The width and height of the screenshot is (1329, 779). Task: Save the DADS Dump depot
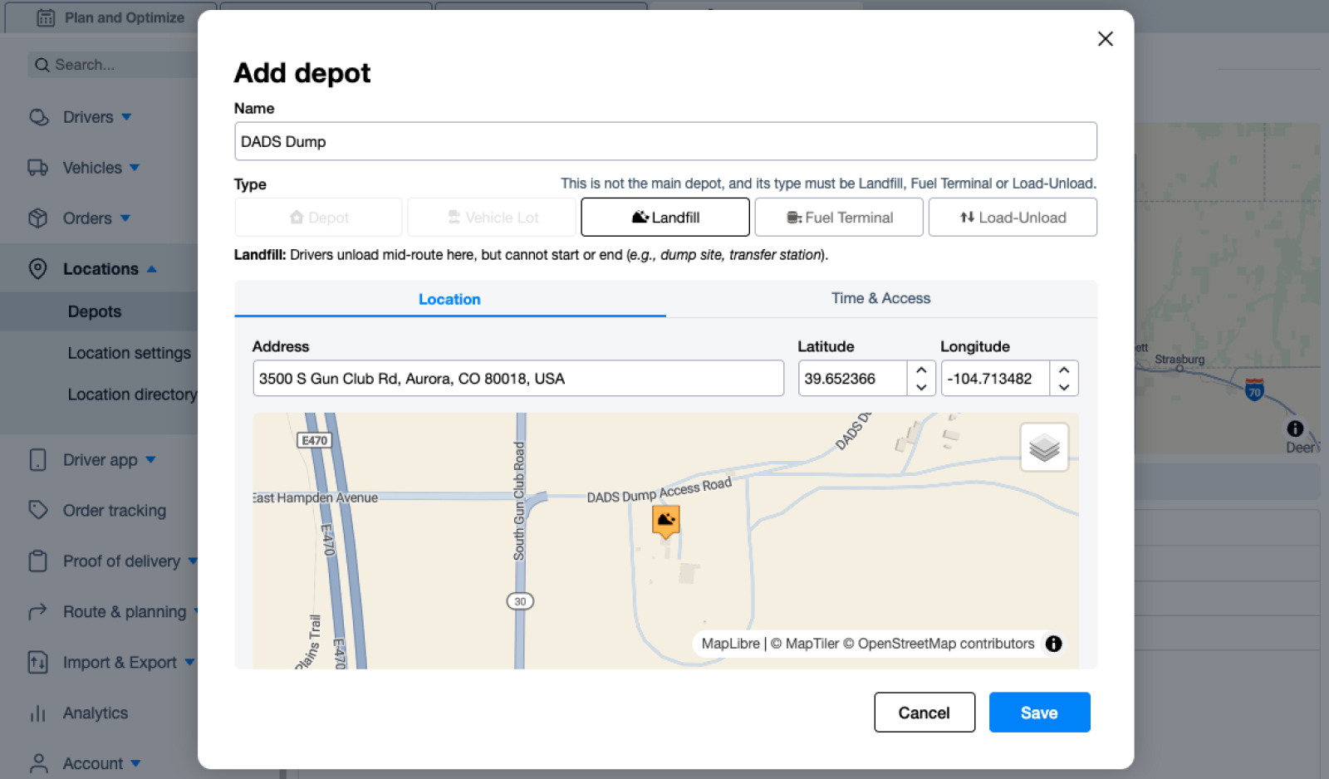coord(1038,712)
